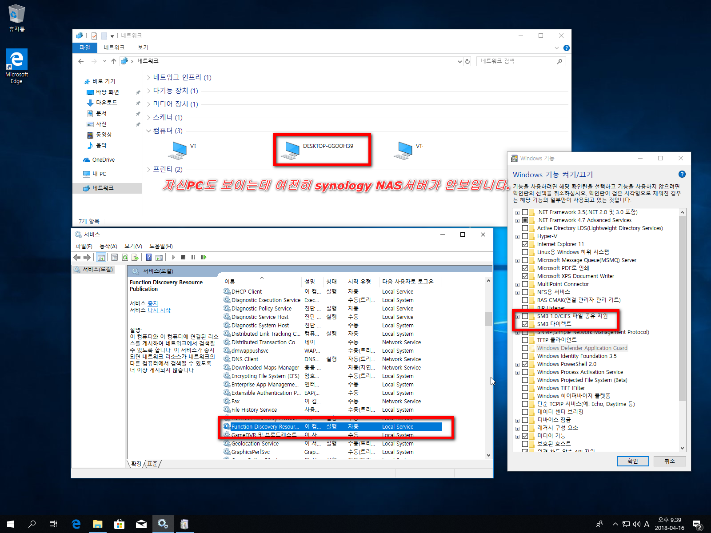This screenshot has height=533, width=711.
Task: Open Action Center notification icon
Action: pyautogui.click(x=697, y=525)
